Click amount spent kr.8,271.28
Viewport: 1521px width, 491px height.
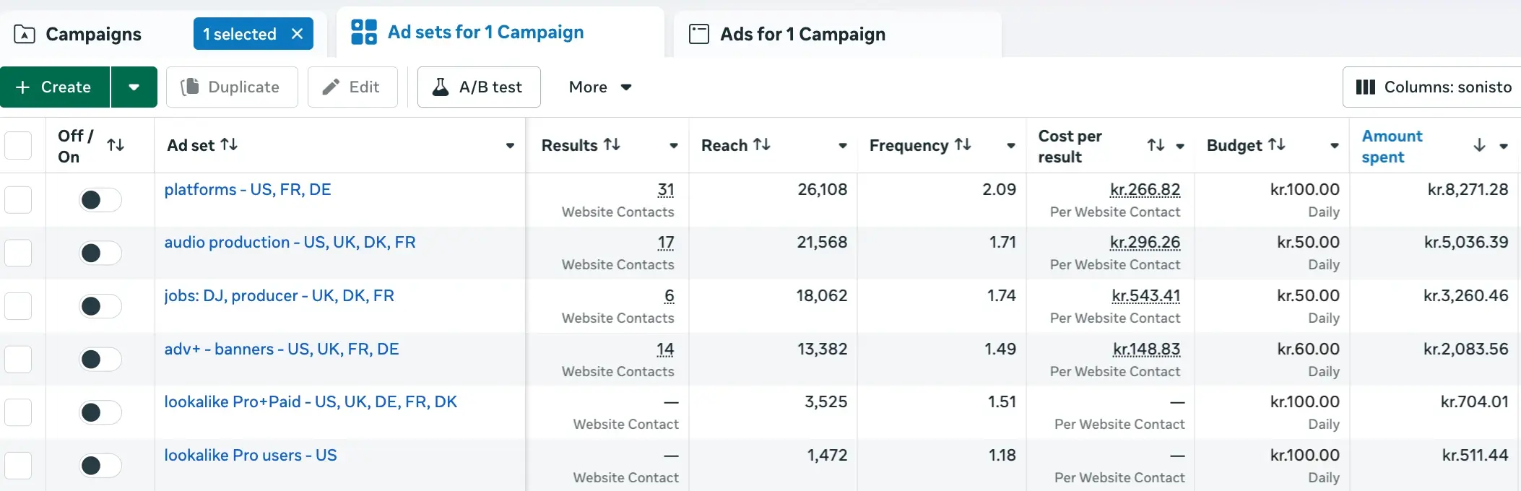pos(1468,190)
